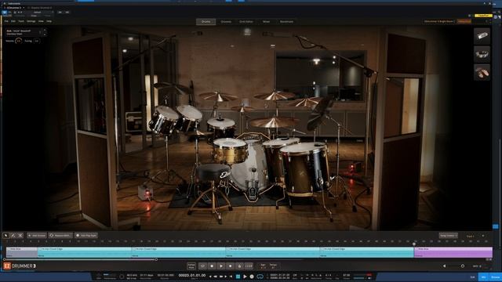
Task: Click the first Hi-Hat Closed Edge verse block
Action: coord(84,252)
